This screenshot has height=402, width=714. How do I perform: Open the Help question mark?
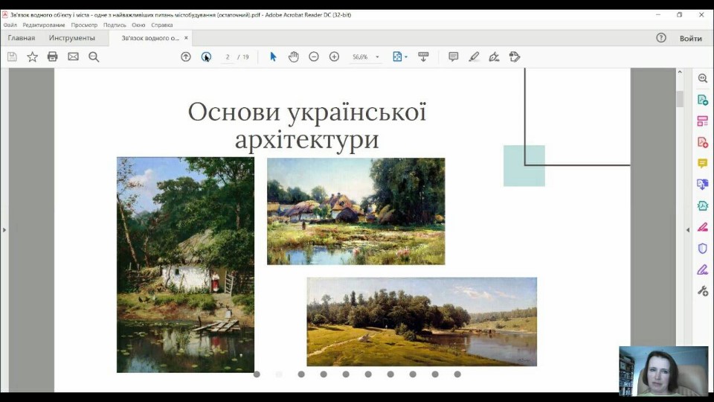(x=661, y=38)
